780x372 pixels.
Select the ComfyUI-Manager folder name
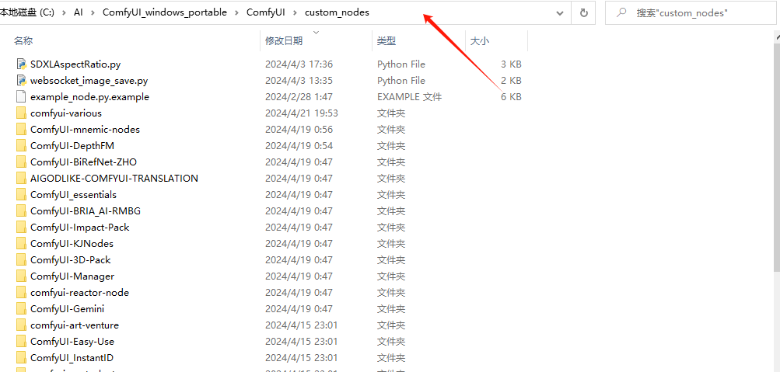(x=72, y=276)
